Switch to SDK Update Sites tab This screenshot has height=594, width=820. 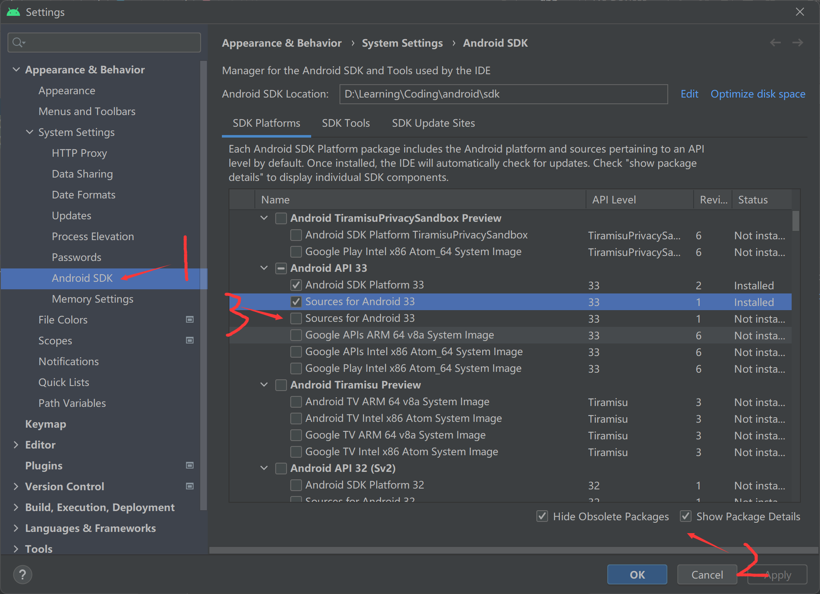pos(433,123)
